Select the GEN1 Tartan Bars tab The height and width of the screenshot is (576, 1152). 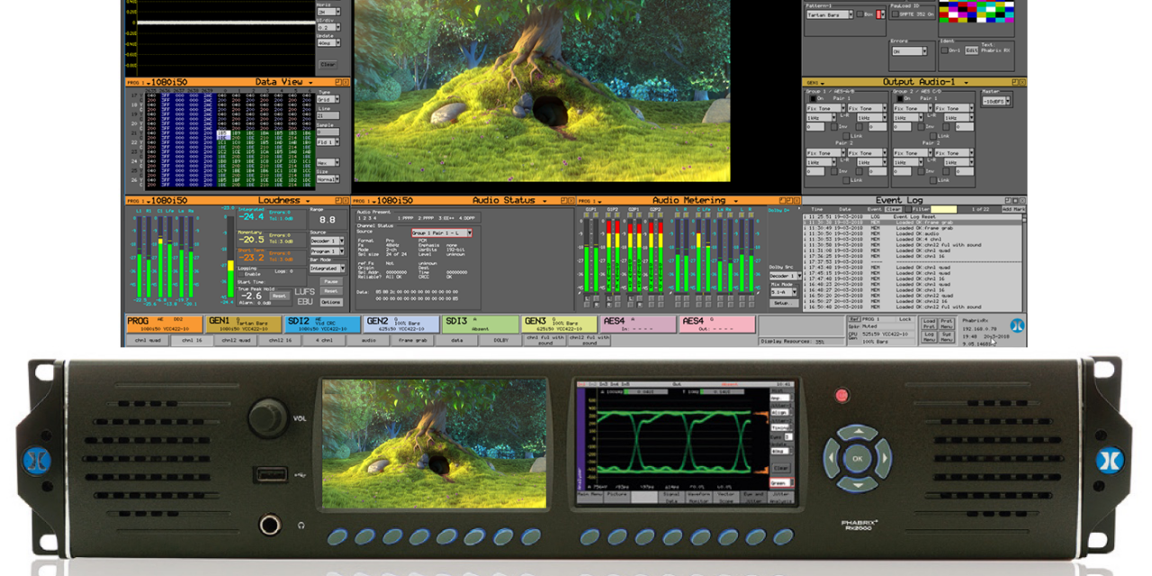coord(244,324)
